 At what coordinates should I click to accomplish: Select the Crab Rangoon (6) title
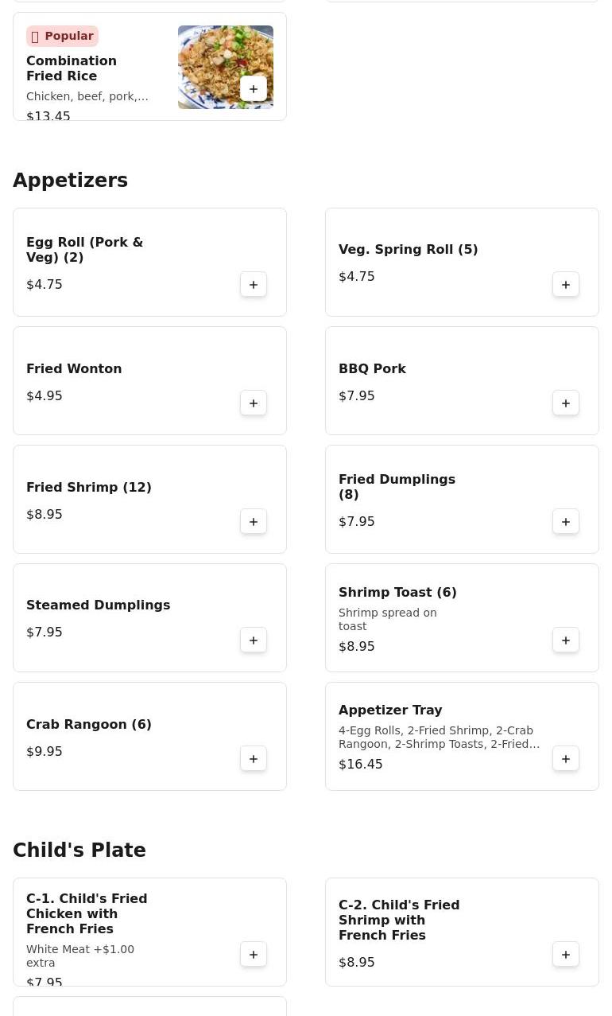click(x=89, y=724)
